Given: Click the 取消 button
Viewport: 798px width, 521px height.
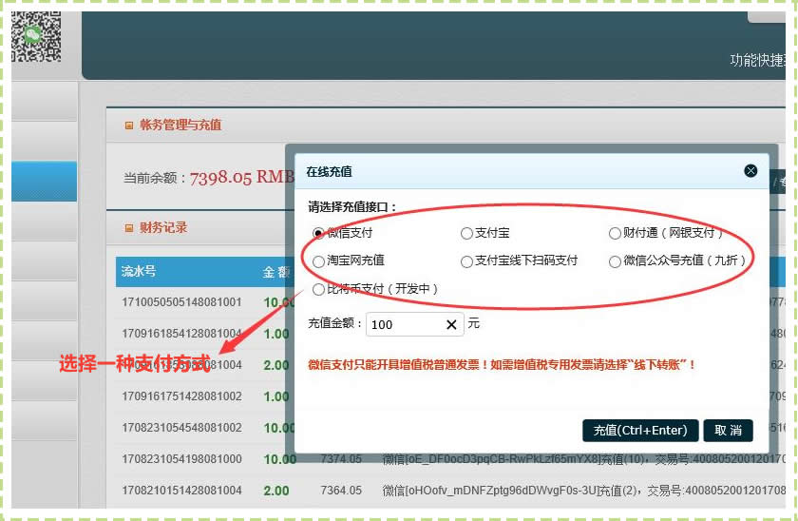Looking at the screenshot, I should tap(728, 430).
